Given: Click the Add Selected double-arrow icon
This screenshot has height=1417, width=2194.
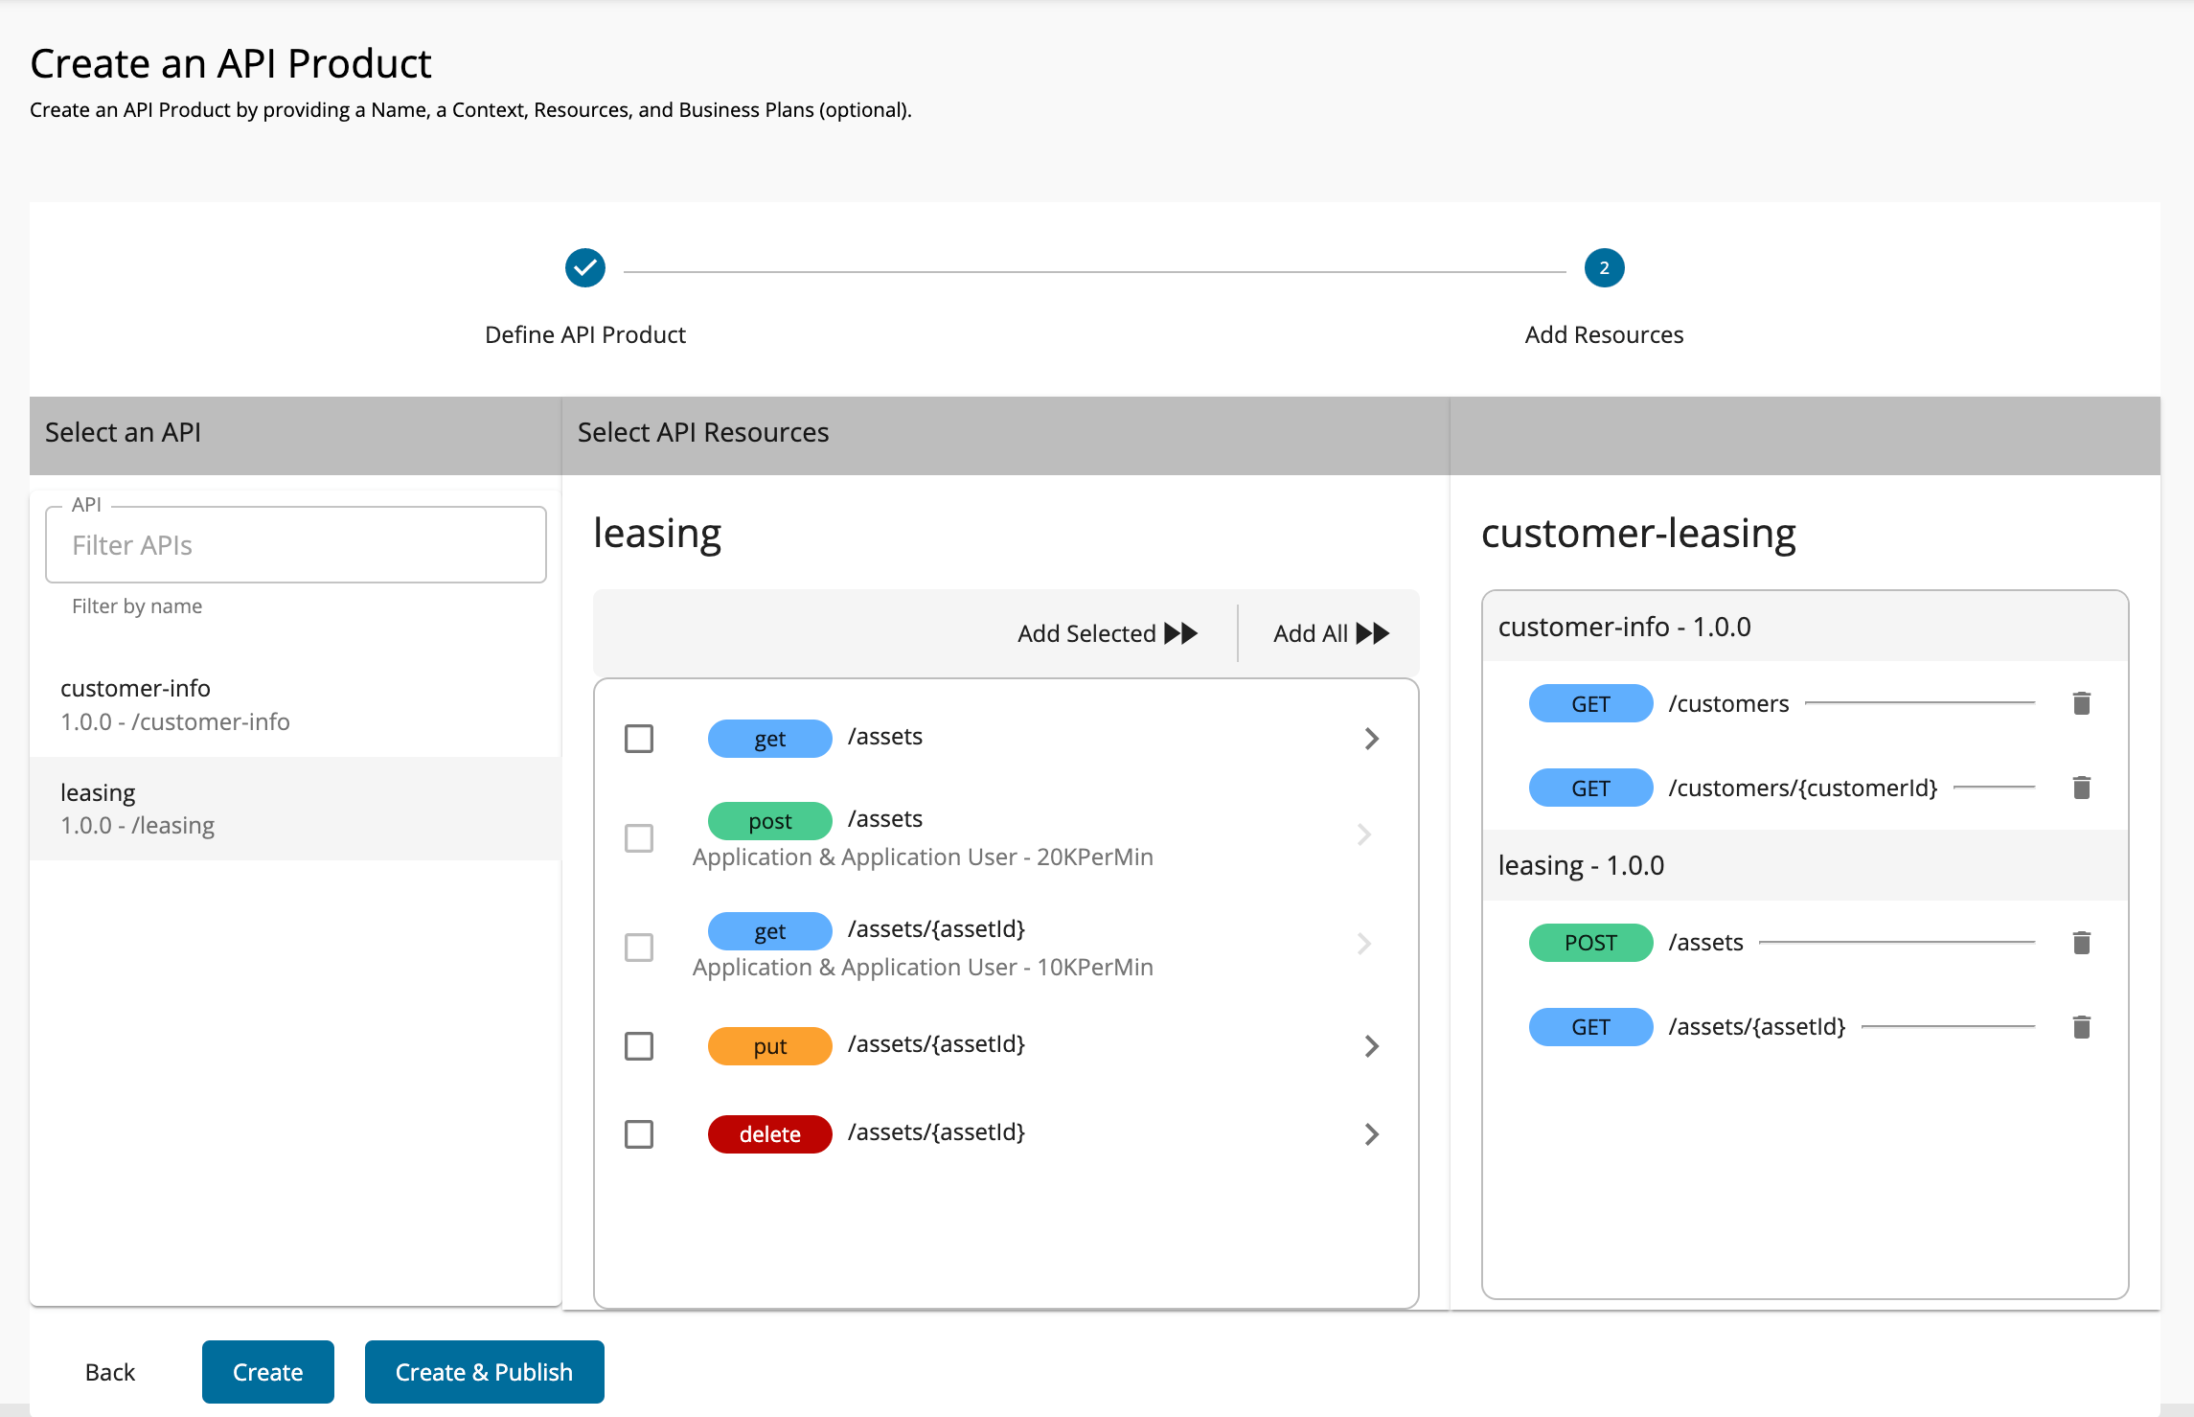Looking at the screenshot, I should coord(1181,633).
